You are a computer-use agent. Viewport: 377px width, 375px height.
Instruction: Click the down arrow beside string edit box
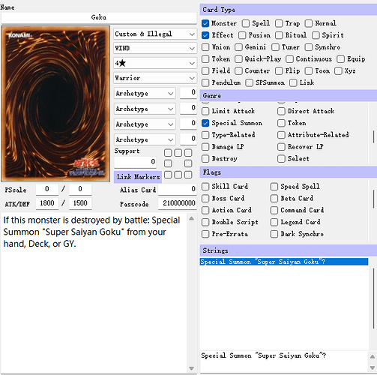[x=373, y=367]
